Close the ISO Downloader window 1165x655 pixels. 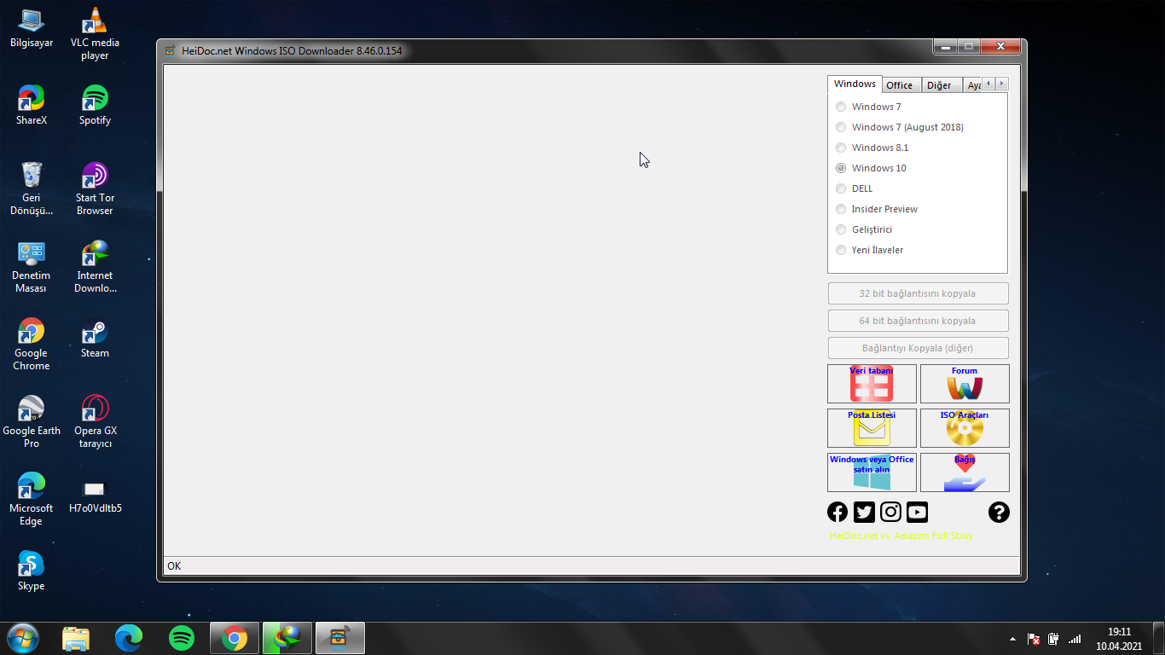pos(1000,46)
